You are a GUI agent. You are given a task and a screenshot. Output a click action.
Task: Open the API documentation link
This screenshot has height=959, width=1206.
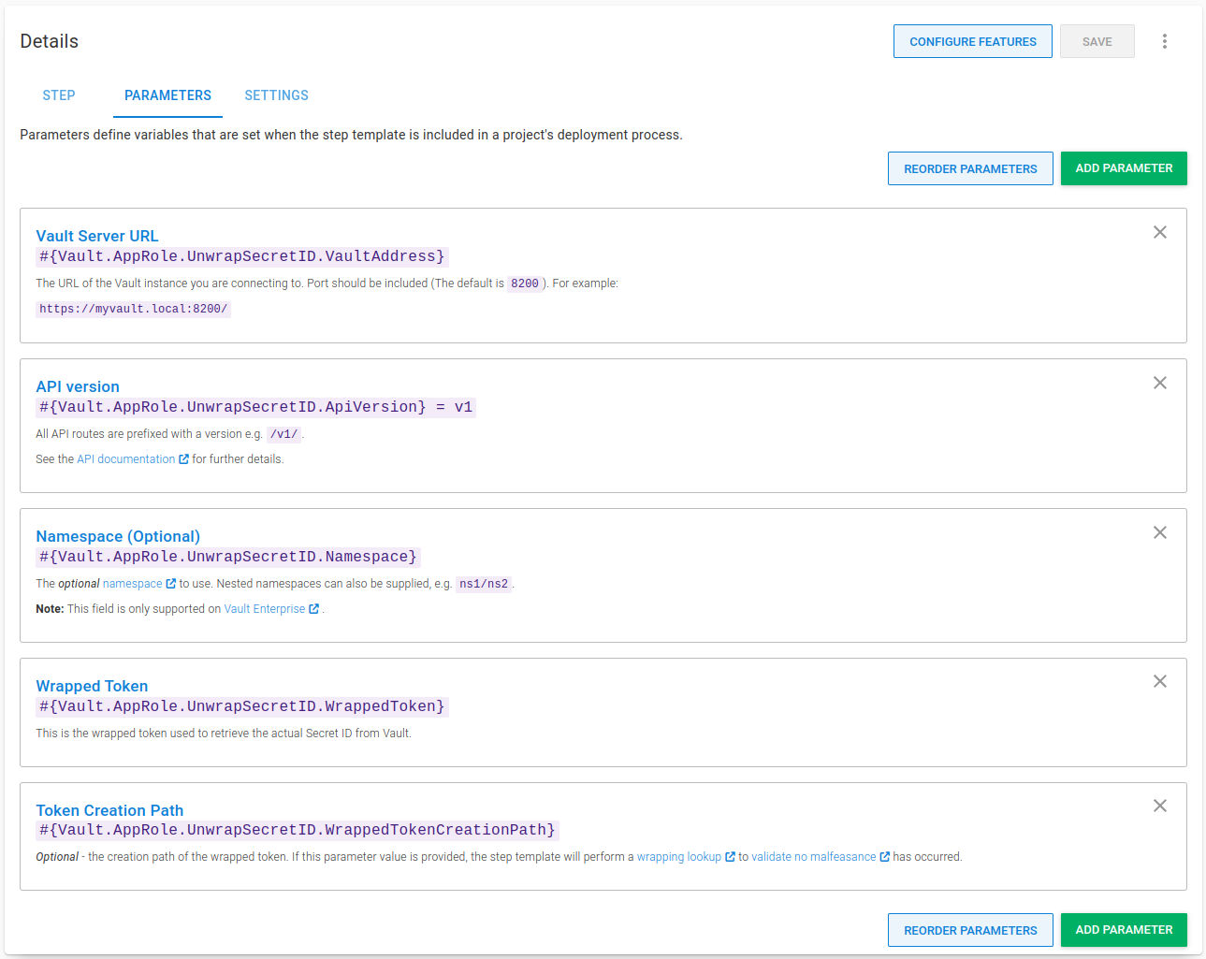coord(126,459)
